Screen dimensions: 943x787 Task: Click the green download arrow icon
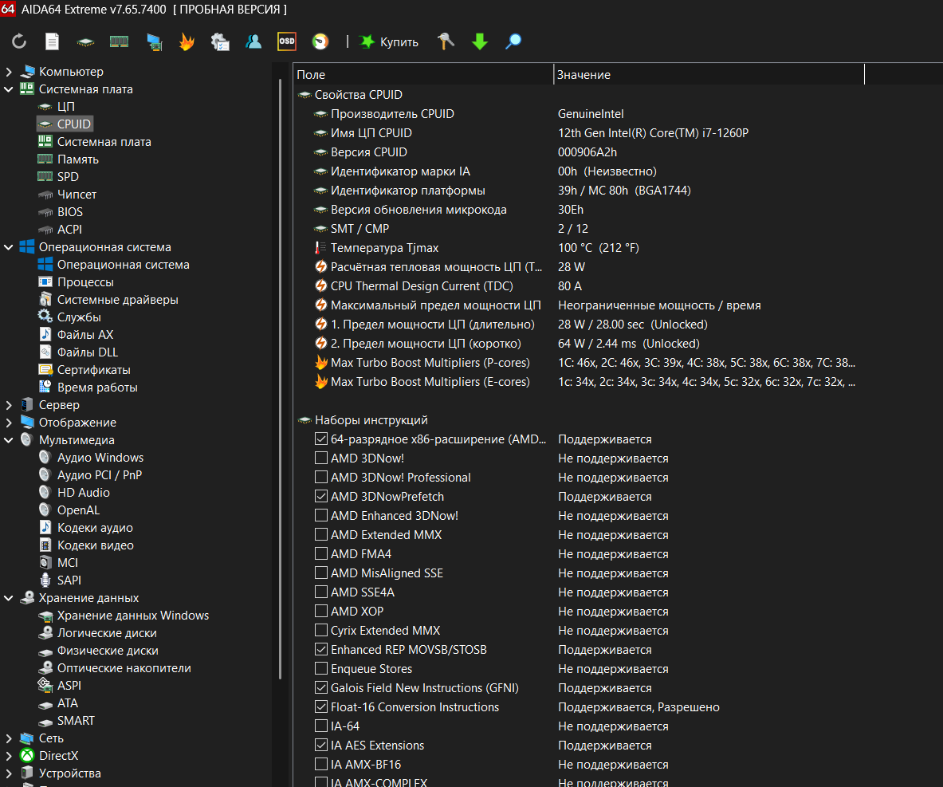pyautogui.click(x=479, y=41)
